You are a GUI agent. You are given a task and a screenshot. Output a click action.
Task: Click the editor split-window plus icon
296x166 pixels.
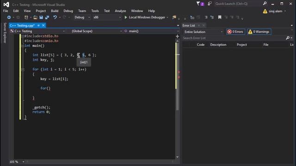pos(178,36)
